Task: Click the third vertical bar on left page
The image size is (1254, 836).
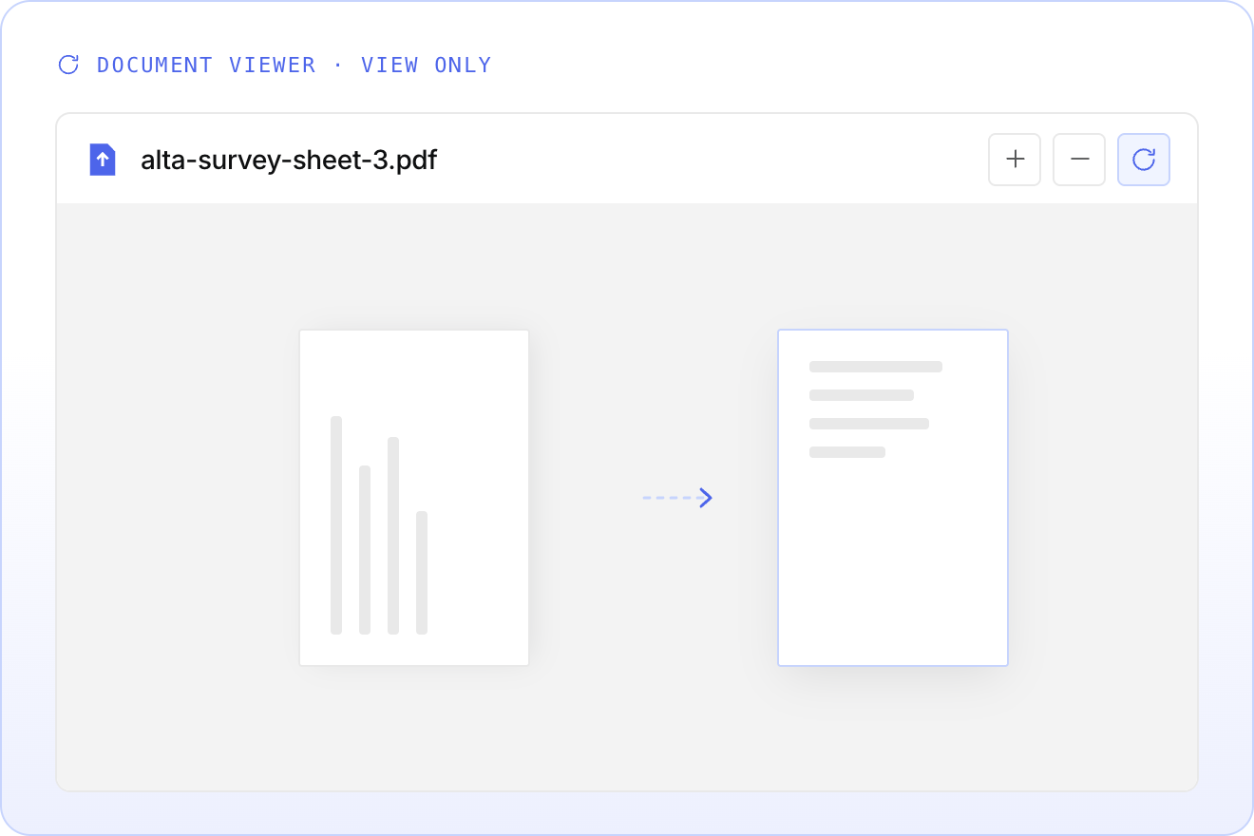Action: [x=393, y=535]
